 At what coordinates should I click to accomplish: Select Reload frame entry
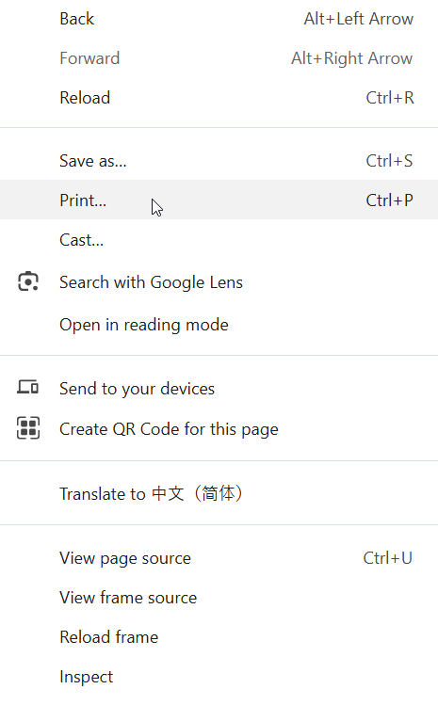pyautogui.click(x=219, y=637)
